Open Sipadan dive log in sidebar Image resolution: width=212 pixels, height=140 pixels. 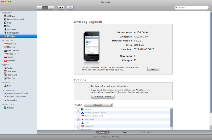tap(11, 108)
